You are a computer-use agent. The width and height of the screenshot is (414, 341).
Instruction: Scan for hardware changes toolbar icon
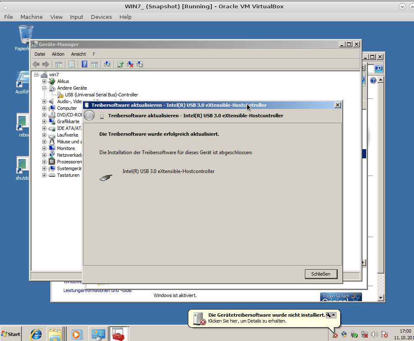click(x=107, y=65)
